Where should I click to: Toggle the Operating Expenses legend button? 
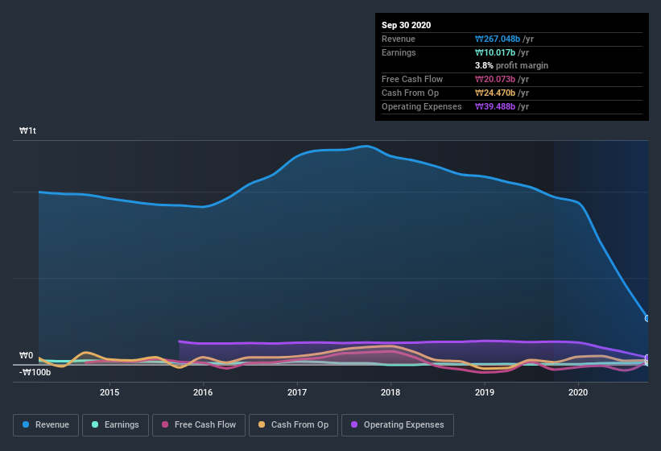coord(397,424)
